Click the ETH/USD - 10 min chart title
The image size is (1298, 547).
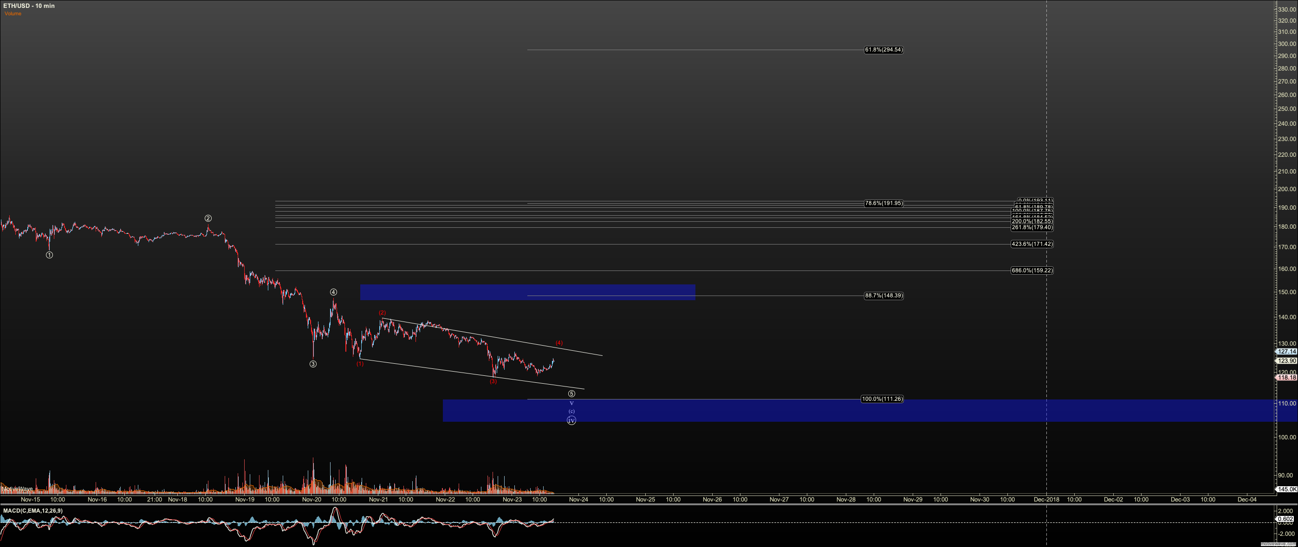pos(29,6)
